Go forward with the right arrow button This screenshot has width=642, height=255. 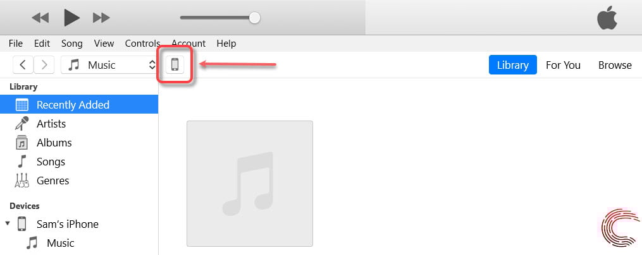tap(44, 64)
